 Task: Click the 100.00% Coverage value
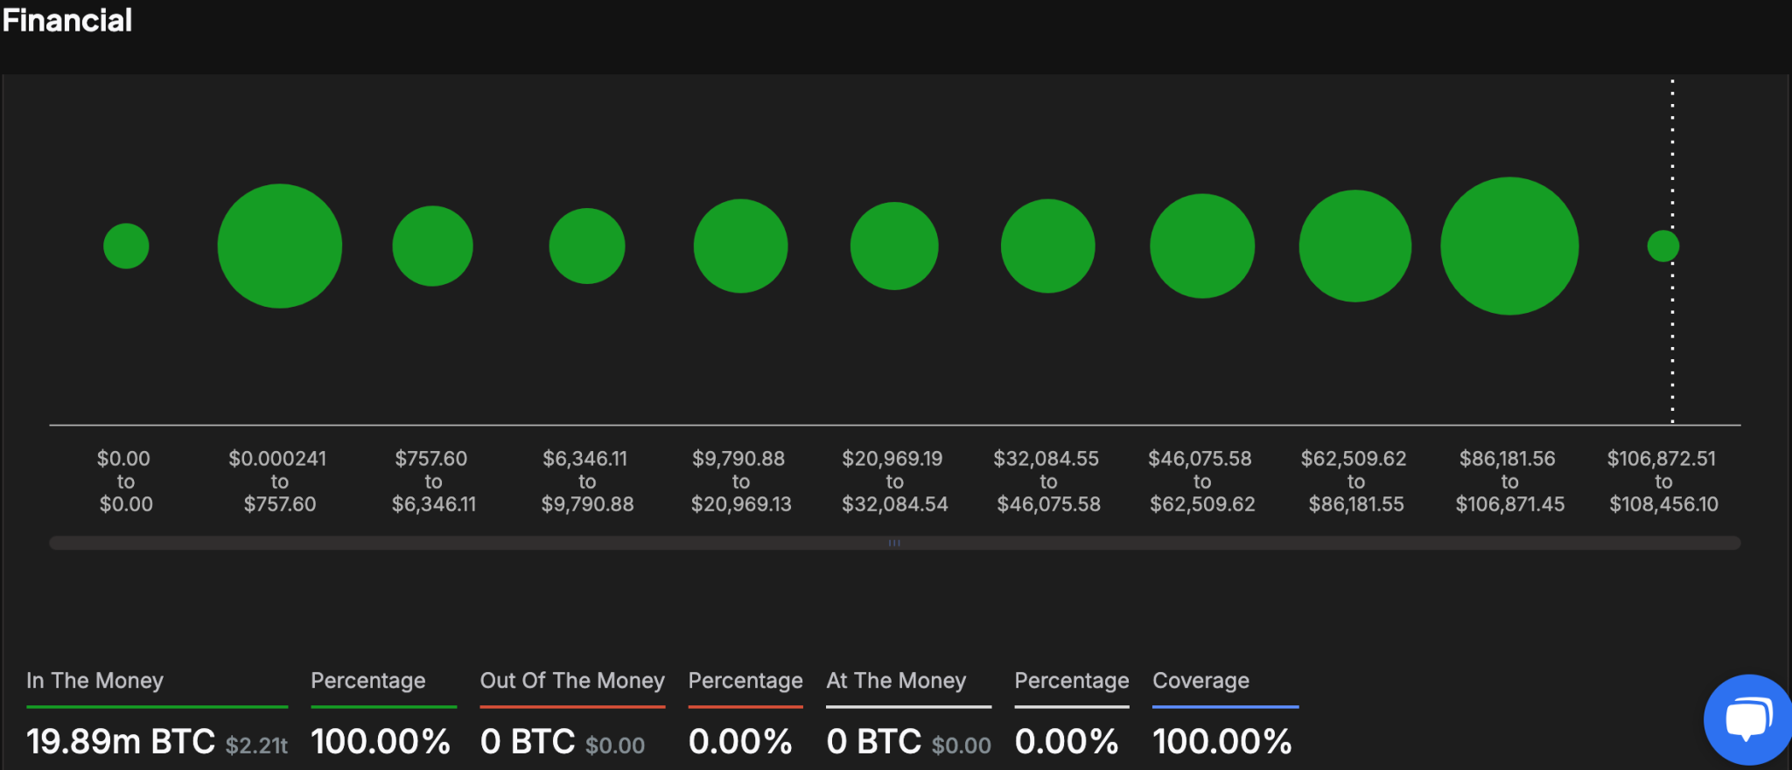pyautogui.click(x=1222, y=742)
